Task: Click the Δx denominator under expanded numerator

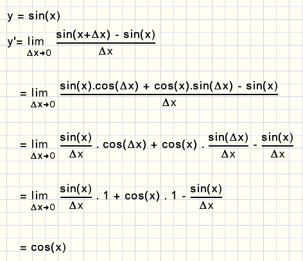Action: click(169, 103)
